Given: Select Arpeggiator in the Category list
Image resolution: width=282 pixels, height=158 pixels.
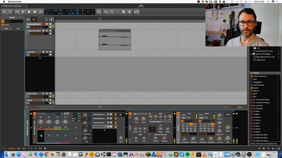Looking at the screenshot, I should tap(257, 82).
